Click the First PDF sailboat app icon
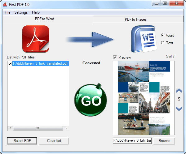The height and width of the screenshot is (154, 186). (5, 5)
